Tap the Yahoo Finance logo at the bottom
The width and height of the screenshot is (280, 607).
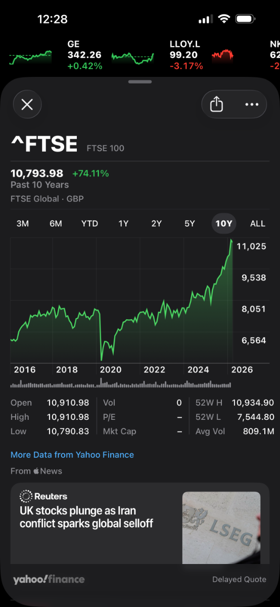click(x=49, y=579)
